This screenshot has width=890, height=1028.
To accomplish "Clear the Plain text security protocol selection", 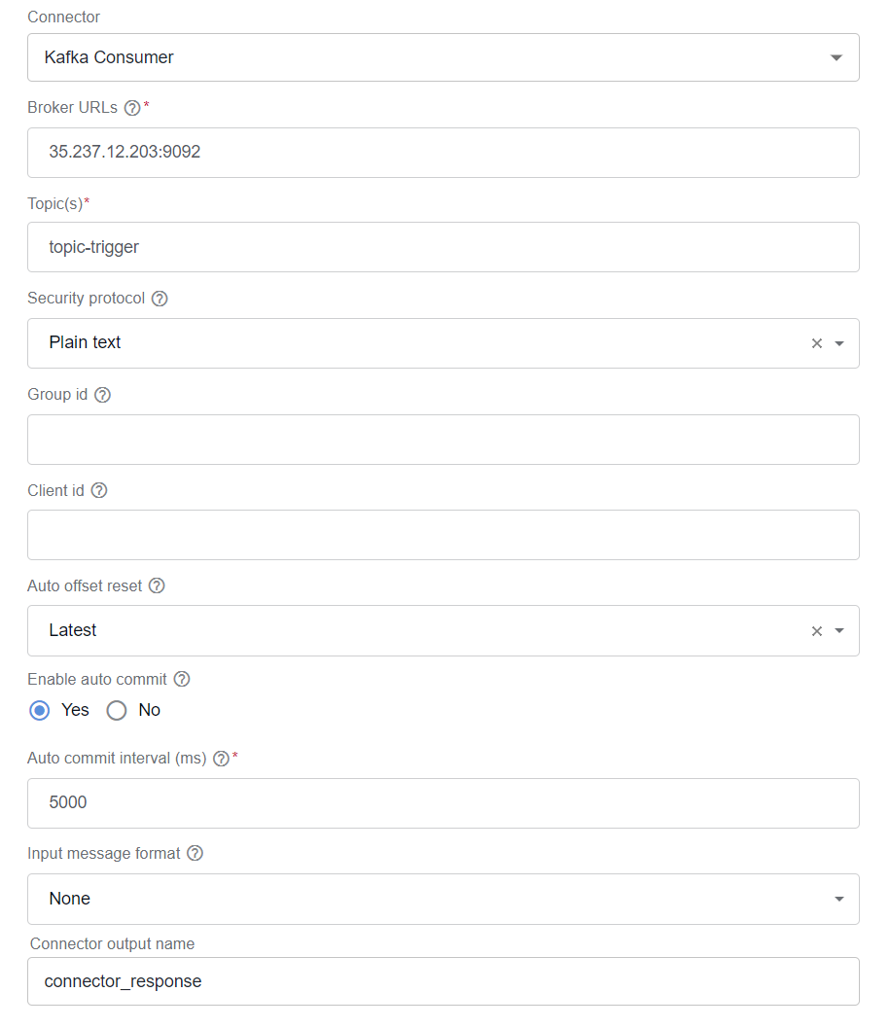I will click(816, 343).
